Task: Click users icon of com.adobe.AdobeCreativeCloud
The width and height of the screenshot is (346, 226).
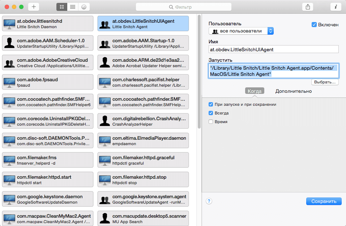Action: pyautogui.click(x=9, y=64)
